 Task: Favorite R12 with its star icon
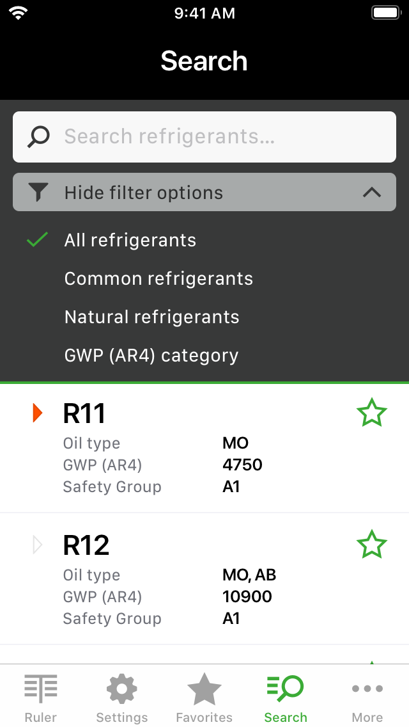371,545
